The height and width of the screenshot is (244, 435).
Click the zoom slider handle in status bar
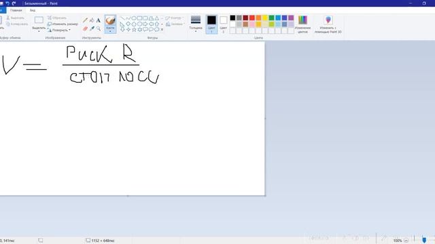click(x=424, y=239)
